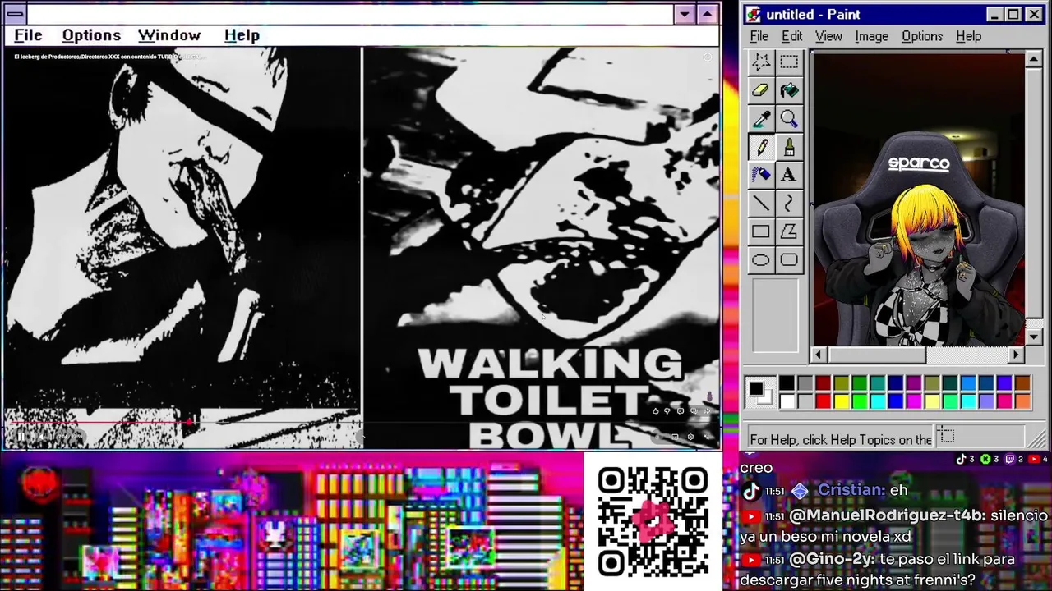Viewport: 1052px width, 591px height.
Task: Select the Rectangle shape tool
Action: (x=760, y=231)
